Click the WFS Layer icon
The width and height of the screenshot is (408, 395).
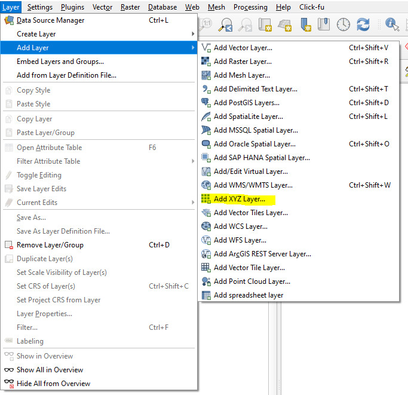[206, 240]
